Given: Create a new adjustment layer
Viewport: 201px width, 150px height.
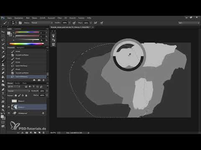Looking at the screenshot, I should click(31, 132).
